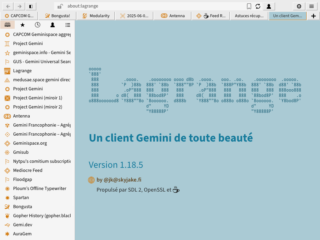Switch to the Modularity tab
Screen dimensions: 320x240
tap(96, 16)
